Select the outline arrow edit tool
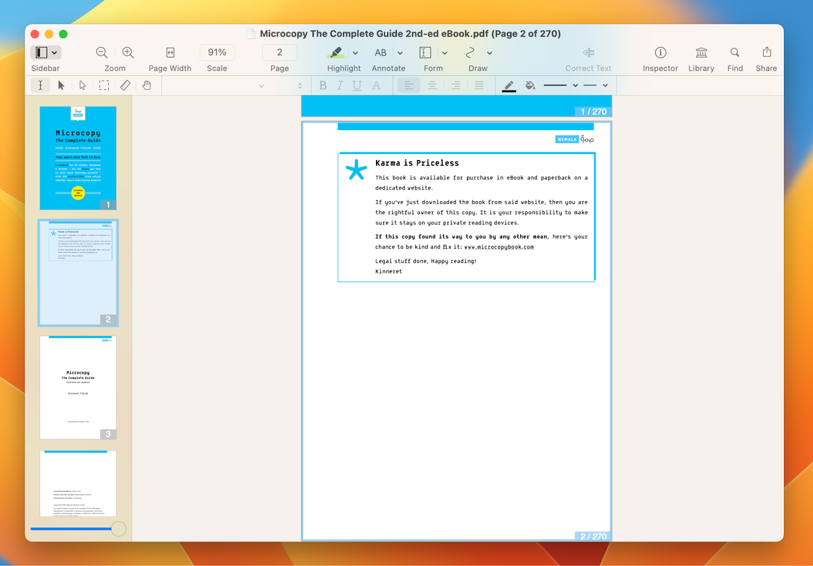This screenshot has height=566, width=813. (82, 85)
